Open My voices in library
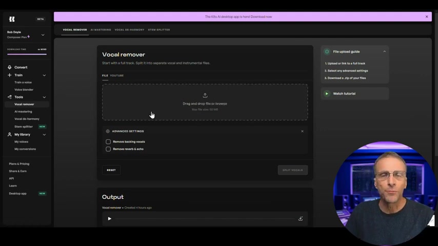This screenshot has height=246, width=438. tap(21, 141)
